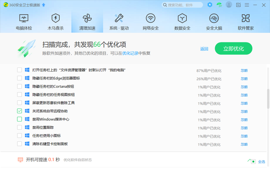
Task: Click Windows icon beside 关闭系统自带远程协助
Action: [x=27, y=111]
